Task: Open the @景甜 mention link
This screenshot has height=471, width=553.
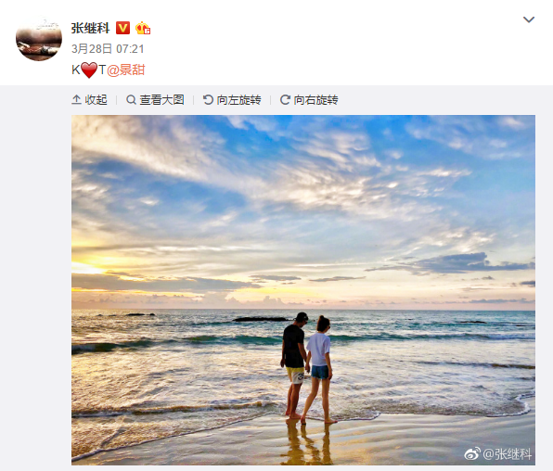Action: point(125,70)
